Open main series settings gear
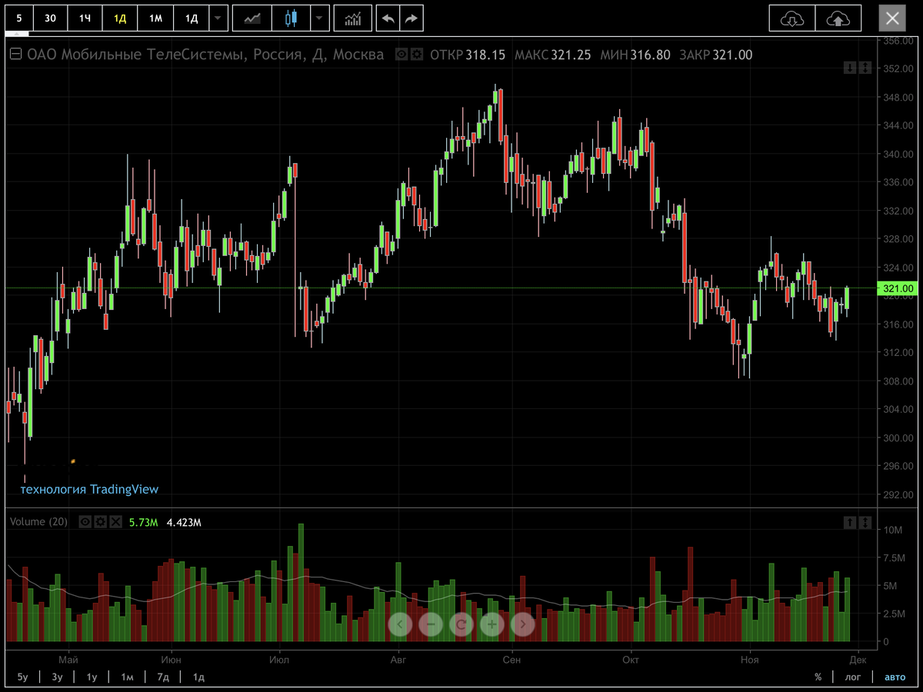The image size is (923, 692). (x=417, y=55)
